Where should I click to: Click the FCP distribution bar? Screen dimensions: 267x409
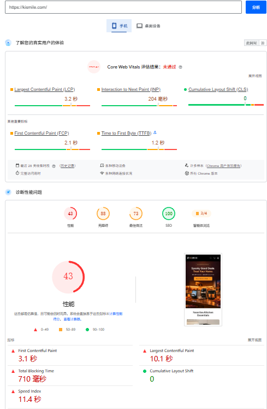[52, 149]
